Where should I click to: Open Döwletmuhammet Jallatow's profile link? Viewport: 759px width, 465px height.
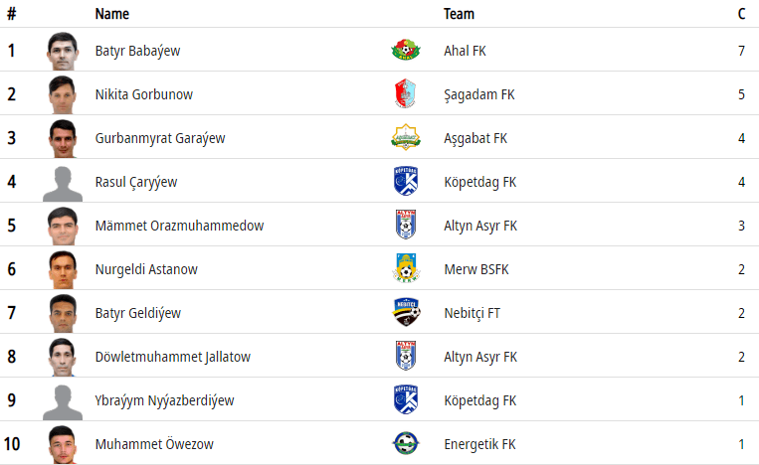(172, 357)
